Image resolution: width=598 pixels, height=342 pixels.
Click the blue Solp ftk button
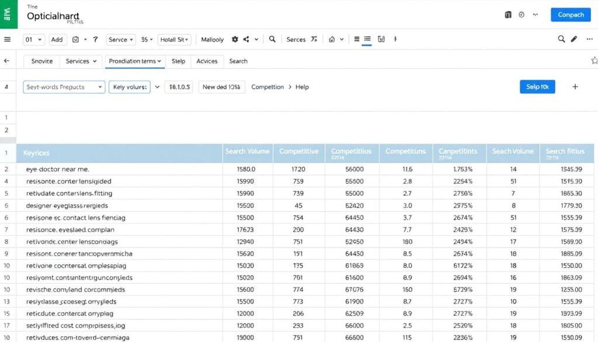pos(537,87)
